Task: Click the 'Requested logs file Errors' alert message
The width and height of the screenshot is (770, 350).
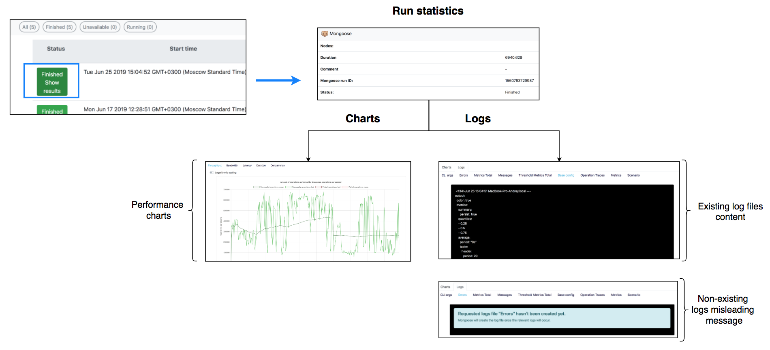Action: point(562,318)
